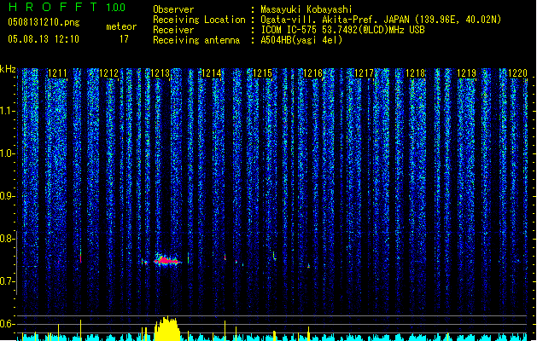This screenshot has height=341, width=537.
Task: Click the 1217 time marker
Action: coord(364,73)
